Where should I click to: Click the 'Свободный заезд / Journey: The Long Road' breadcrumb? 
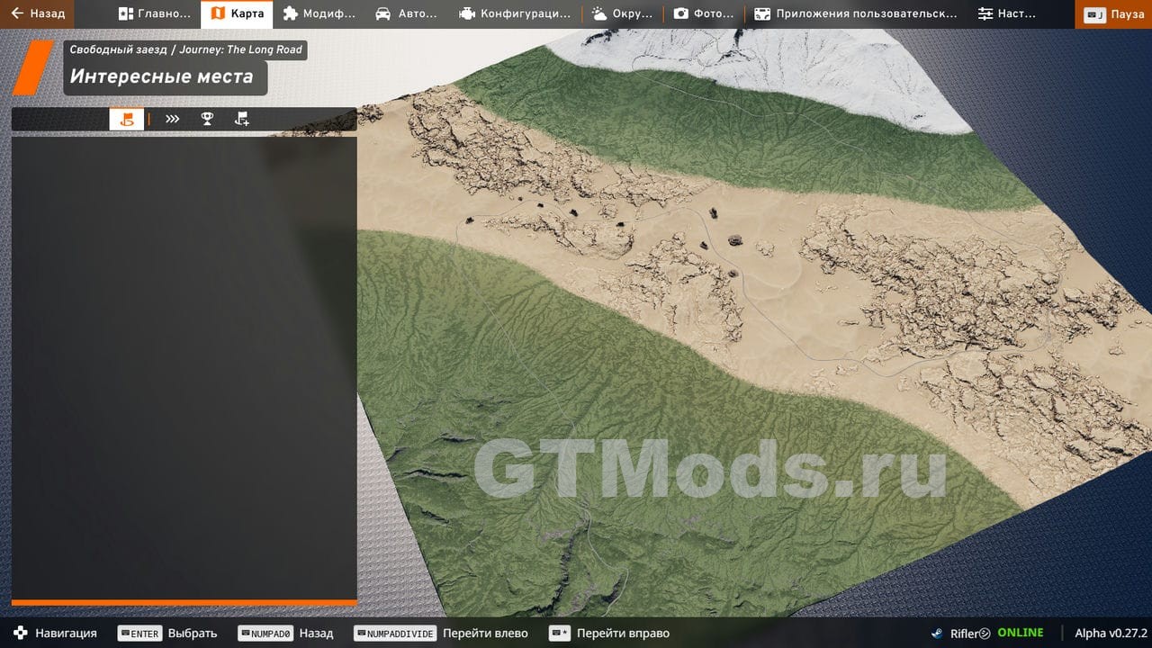click(186, 49)
